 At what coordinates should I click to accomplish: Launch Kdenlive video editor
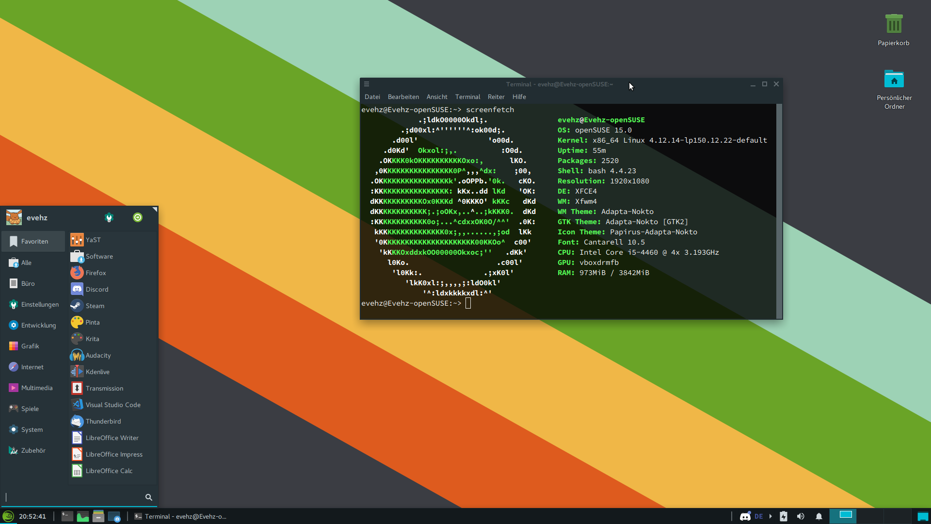click(x=112, y=372)
